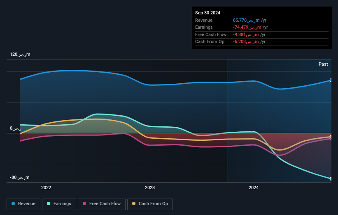Image resolution: width=338 pixels, height=215 pixels.
Task: Click the Earnings value -74.479 in tooltip
Action: pos(247,27)
